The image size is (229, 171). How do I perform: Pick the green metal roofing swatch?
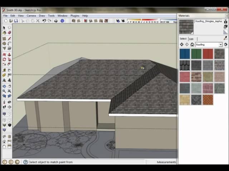click(196, 54)
